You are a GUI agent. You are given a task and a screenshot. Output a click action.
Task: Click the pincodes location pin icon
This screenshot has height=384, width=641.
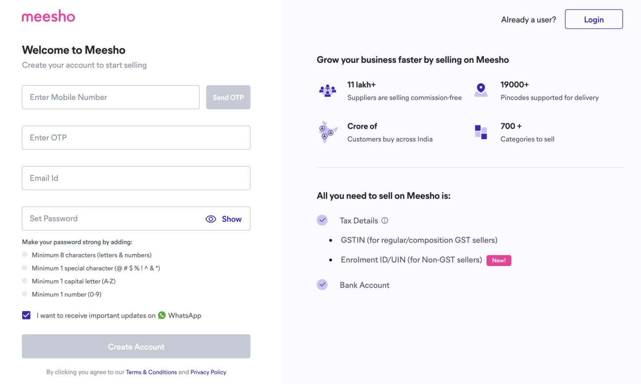coord(481,90)
